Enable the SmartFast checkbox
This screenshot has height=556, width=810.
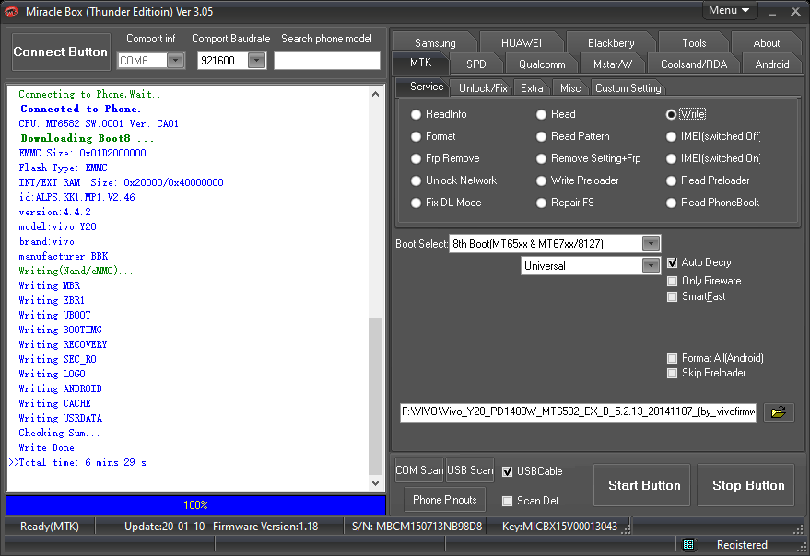[x=672, y=296]
